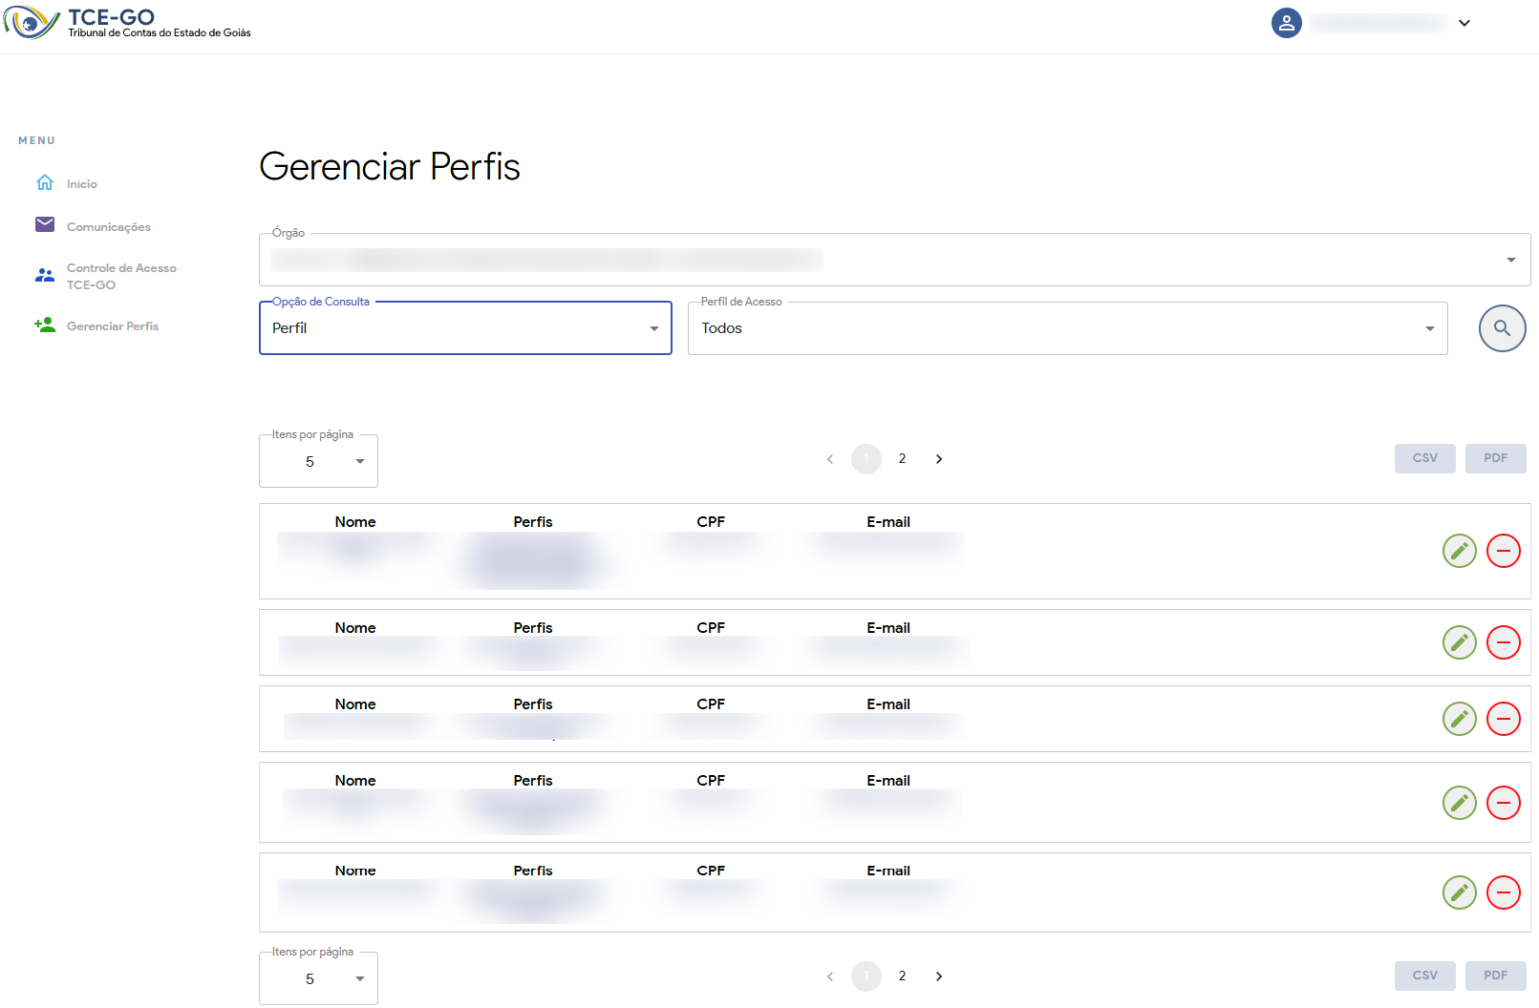
Task: Open the Opção de Consulta dropdown
Action: 465,328
